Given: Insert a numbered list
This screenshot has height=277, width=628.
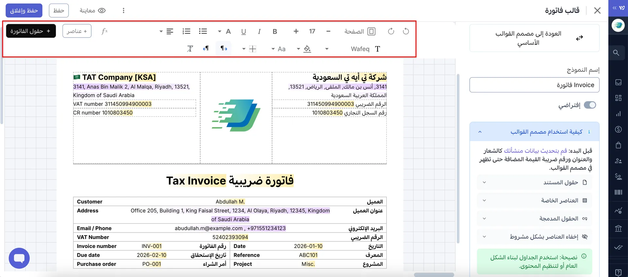Looking at the screenshot, I should click(x=186, y=31).
